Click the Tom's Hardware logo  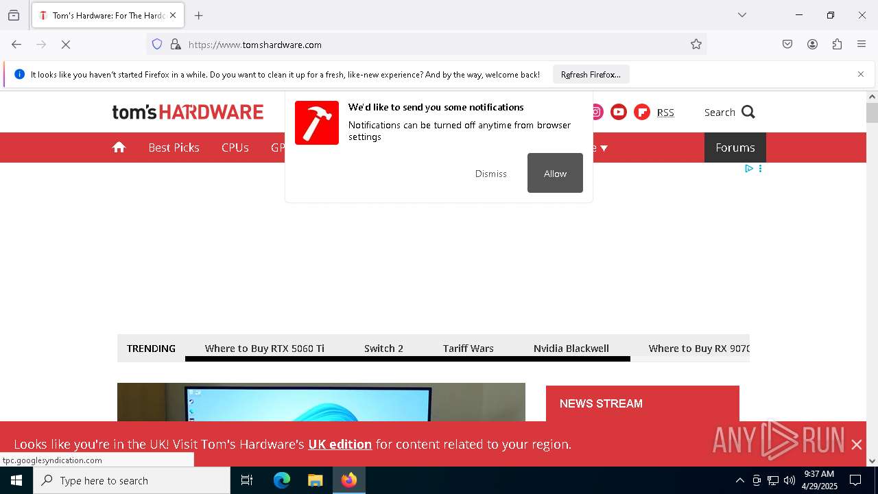click(x=188, y=112)
